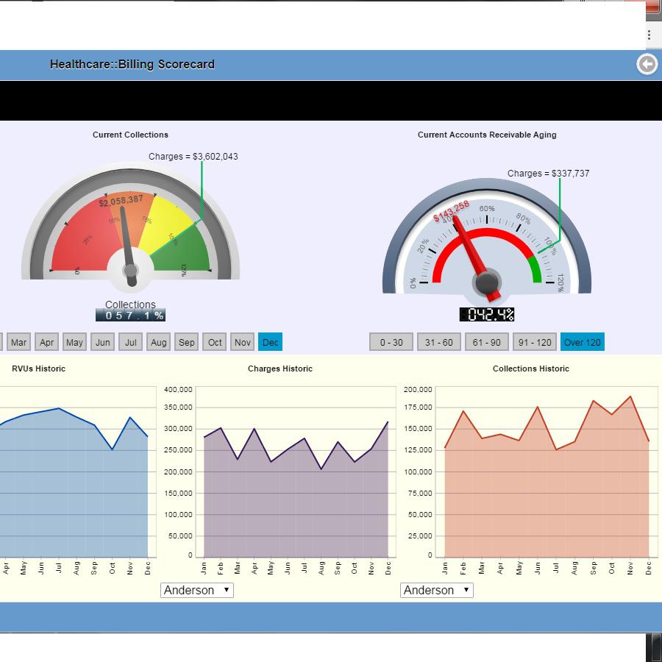Select the 91 - 120 aging bucket
Image resolution: width=662 pixels, height=662 pixels.
pyautogui.click(x=533, y=342)
